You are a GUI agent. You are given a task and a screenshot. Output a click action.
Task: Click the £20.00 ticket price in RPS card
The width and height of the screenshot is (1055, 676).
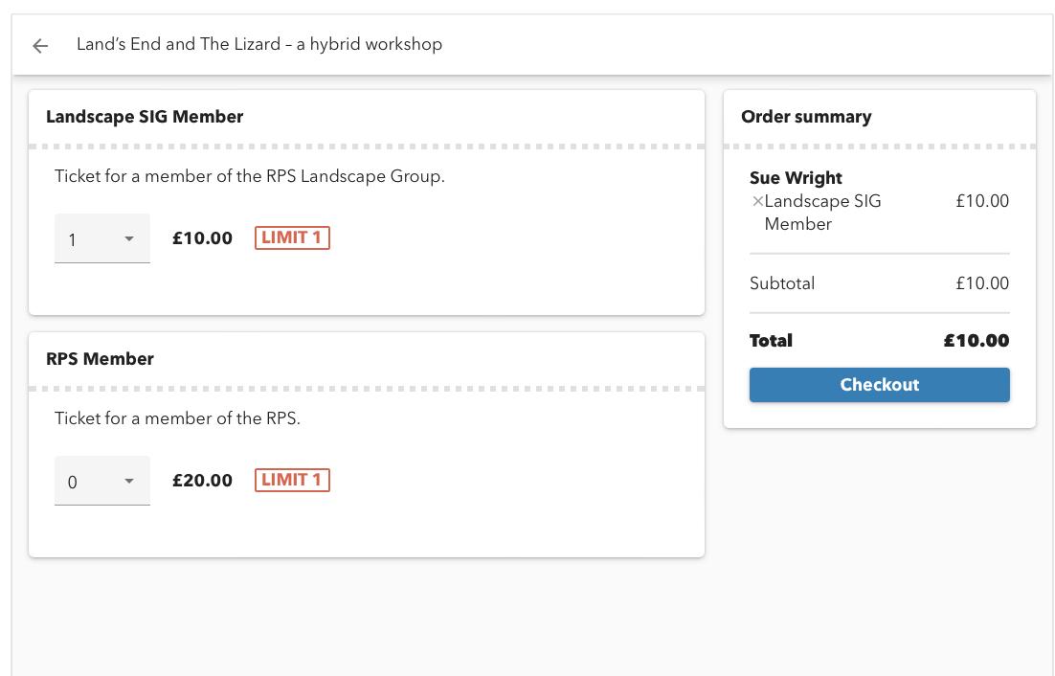[202, 481]
